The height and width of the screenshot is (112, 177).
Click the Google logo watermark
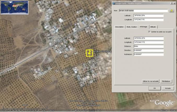tap(164, 103)
